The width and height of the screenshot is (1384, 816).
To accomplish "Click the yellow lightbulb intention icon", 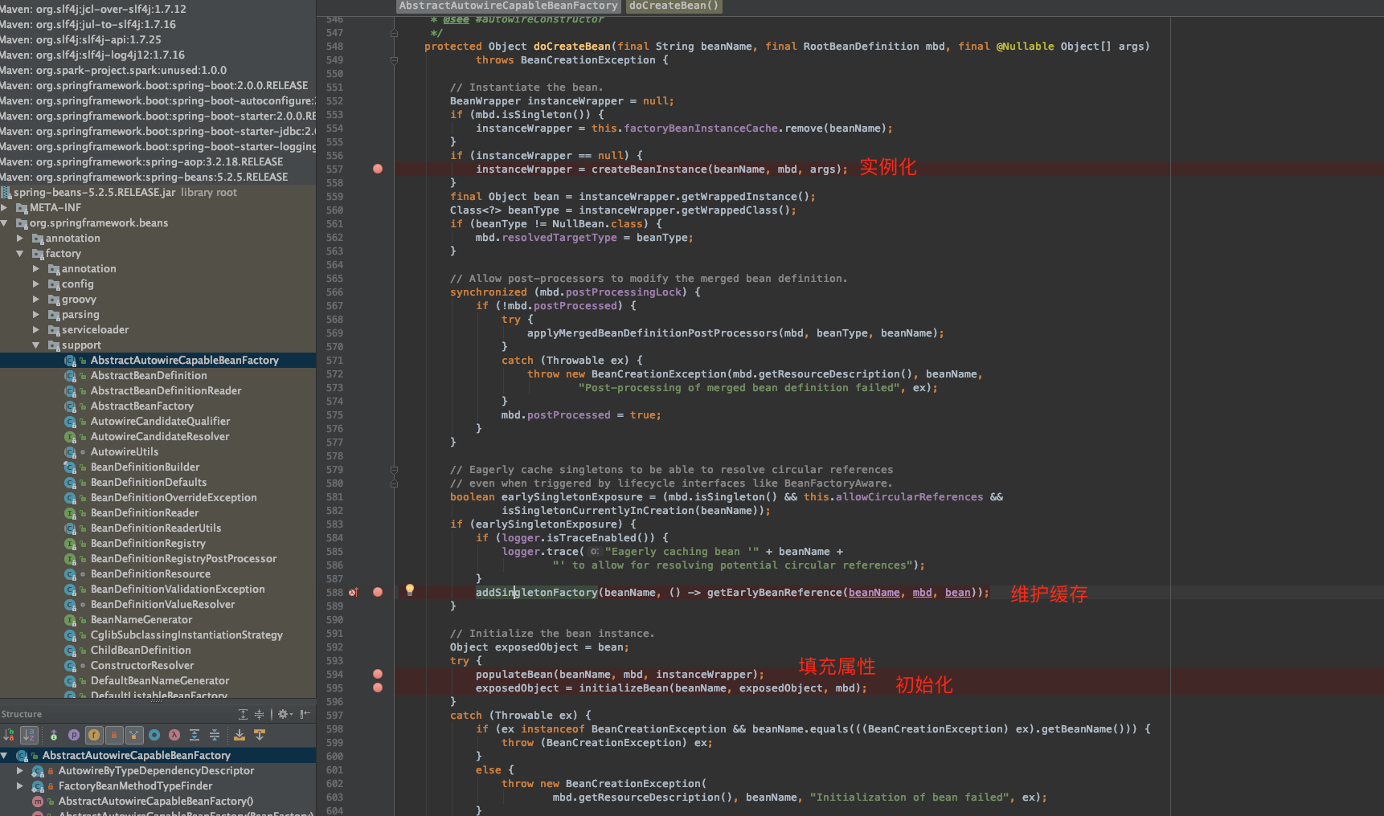I will 410,590.
